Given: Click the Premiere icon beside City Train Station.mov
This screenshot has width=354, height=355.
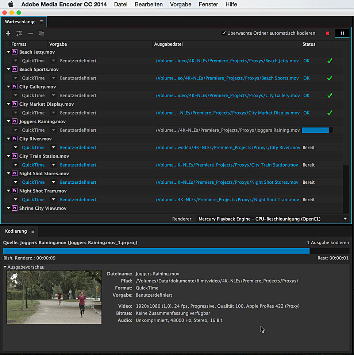Looking at the screenshot, I should pyautogui.click(x=15, y=156).
